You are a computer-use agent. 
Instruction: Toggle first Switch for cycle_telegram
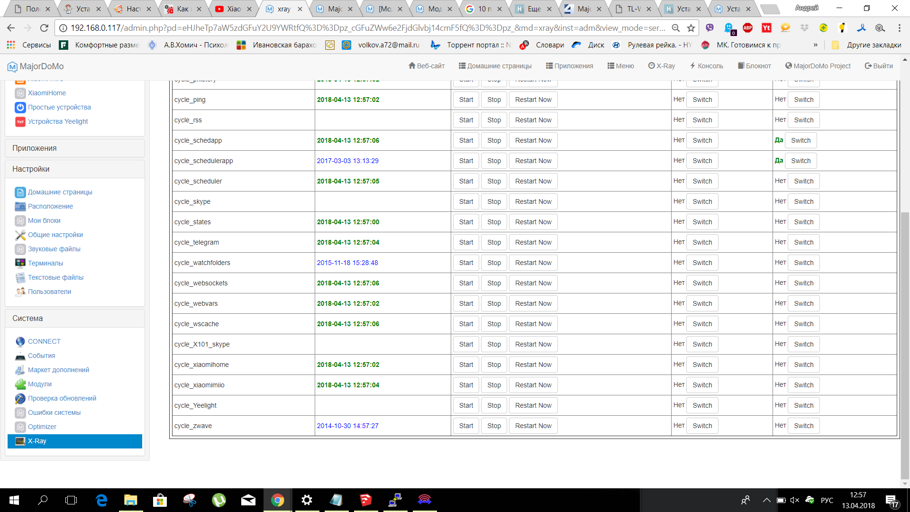(x=702, y=242)
